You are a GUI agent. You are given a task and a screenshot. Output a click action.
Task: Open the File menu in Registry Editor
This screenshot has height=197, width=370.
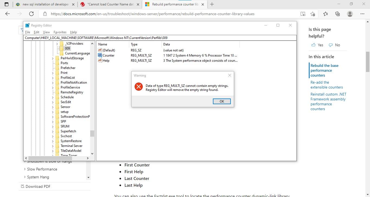click(28, 32)
